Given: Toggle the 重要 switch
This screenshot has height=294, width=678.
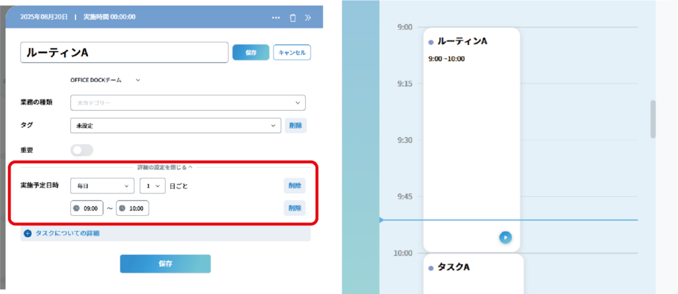Looking at the screenshot, I should (x=82, y=150).
